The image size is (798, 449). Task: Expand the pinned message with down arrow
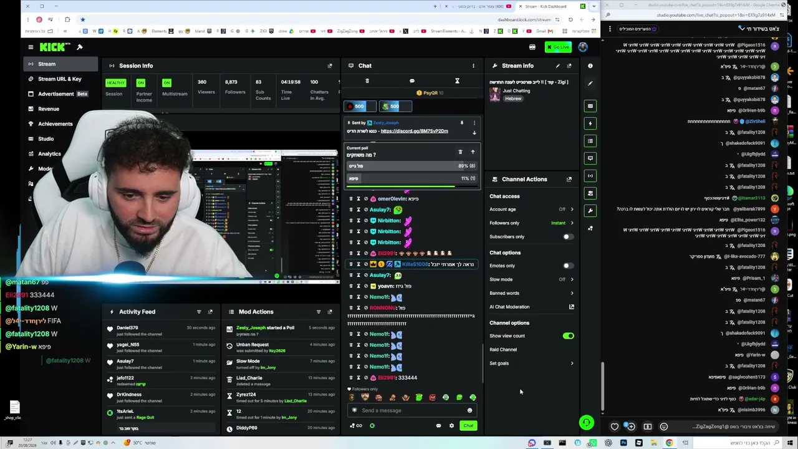(x=474, y=133)
